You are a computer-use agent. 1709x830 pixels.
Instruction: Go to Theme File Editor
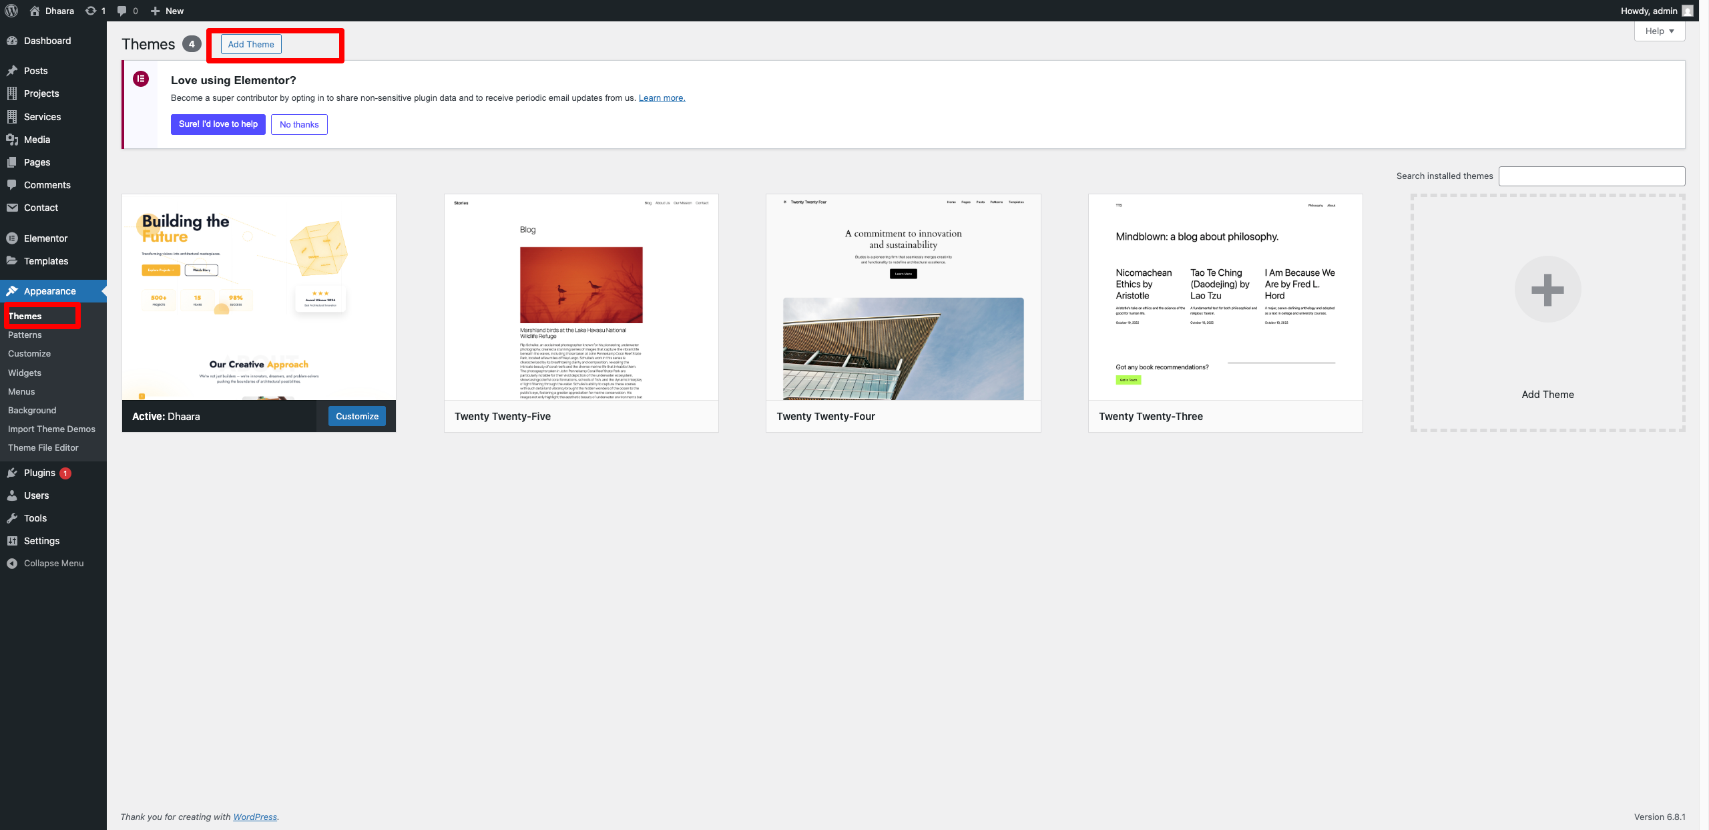[43, 447]
